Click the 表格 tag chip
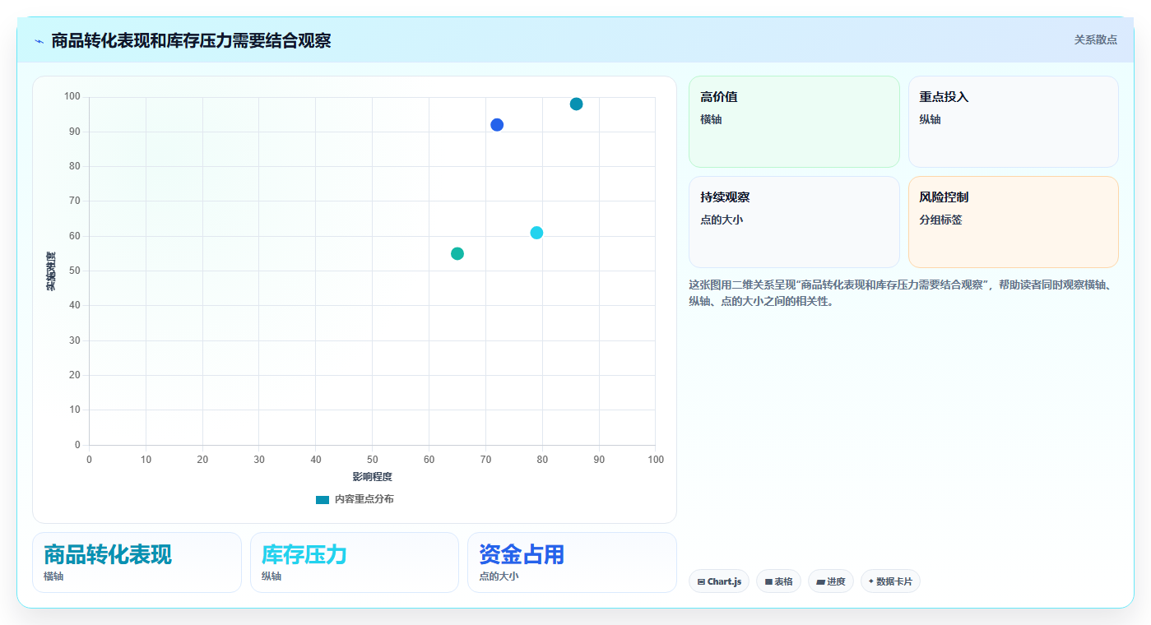The image size is (1151, 625). point(778,581)
